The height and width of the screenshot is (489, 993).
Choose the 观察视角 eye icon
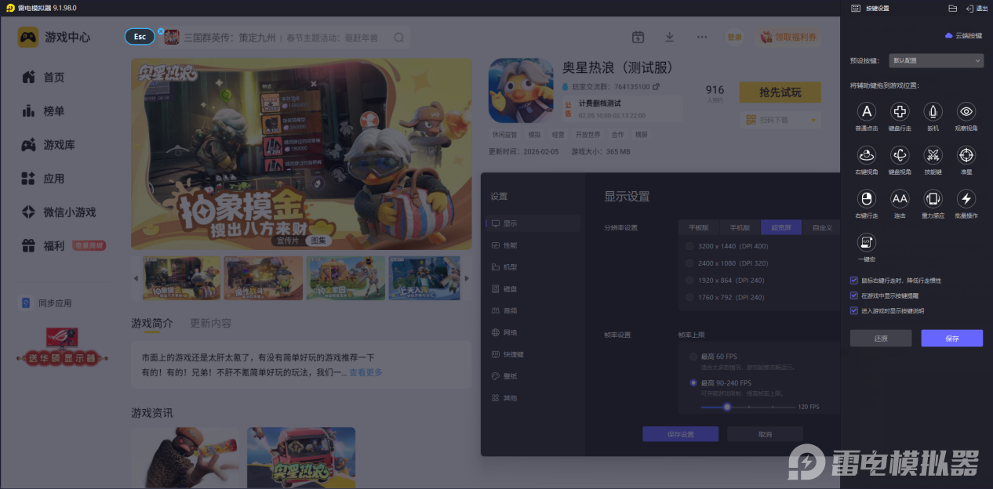(966, 111)
